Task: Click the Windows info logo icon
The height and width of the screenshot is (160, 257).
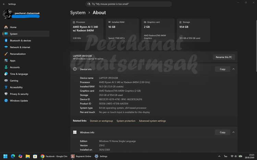Action: [75, 132]
